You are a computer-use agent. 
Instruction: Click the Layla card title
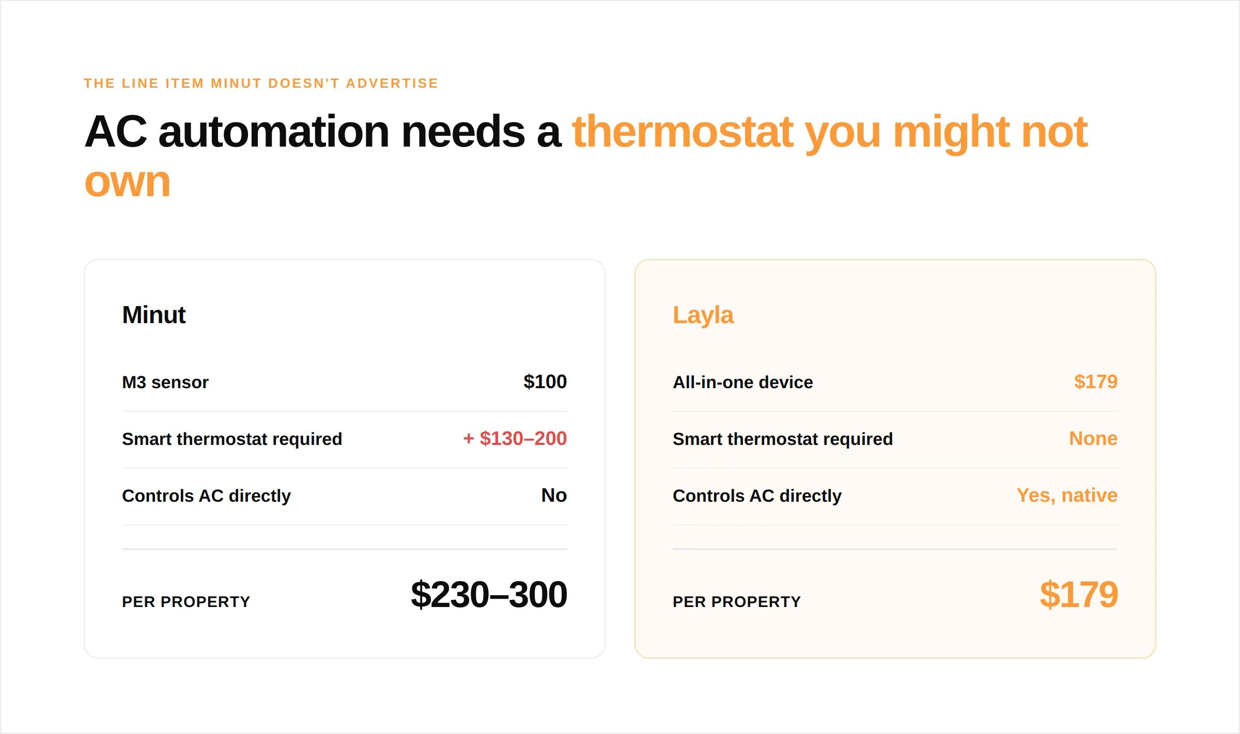click(703, 315)
